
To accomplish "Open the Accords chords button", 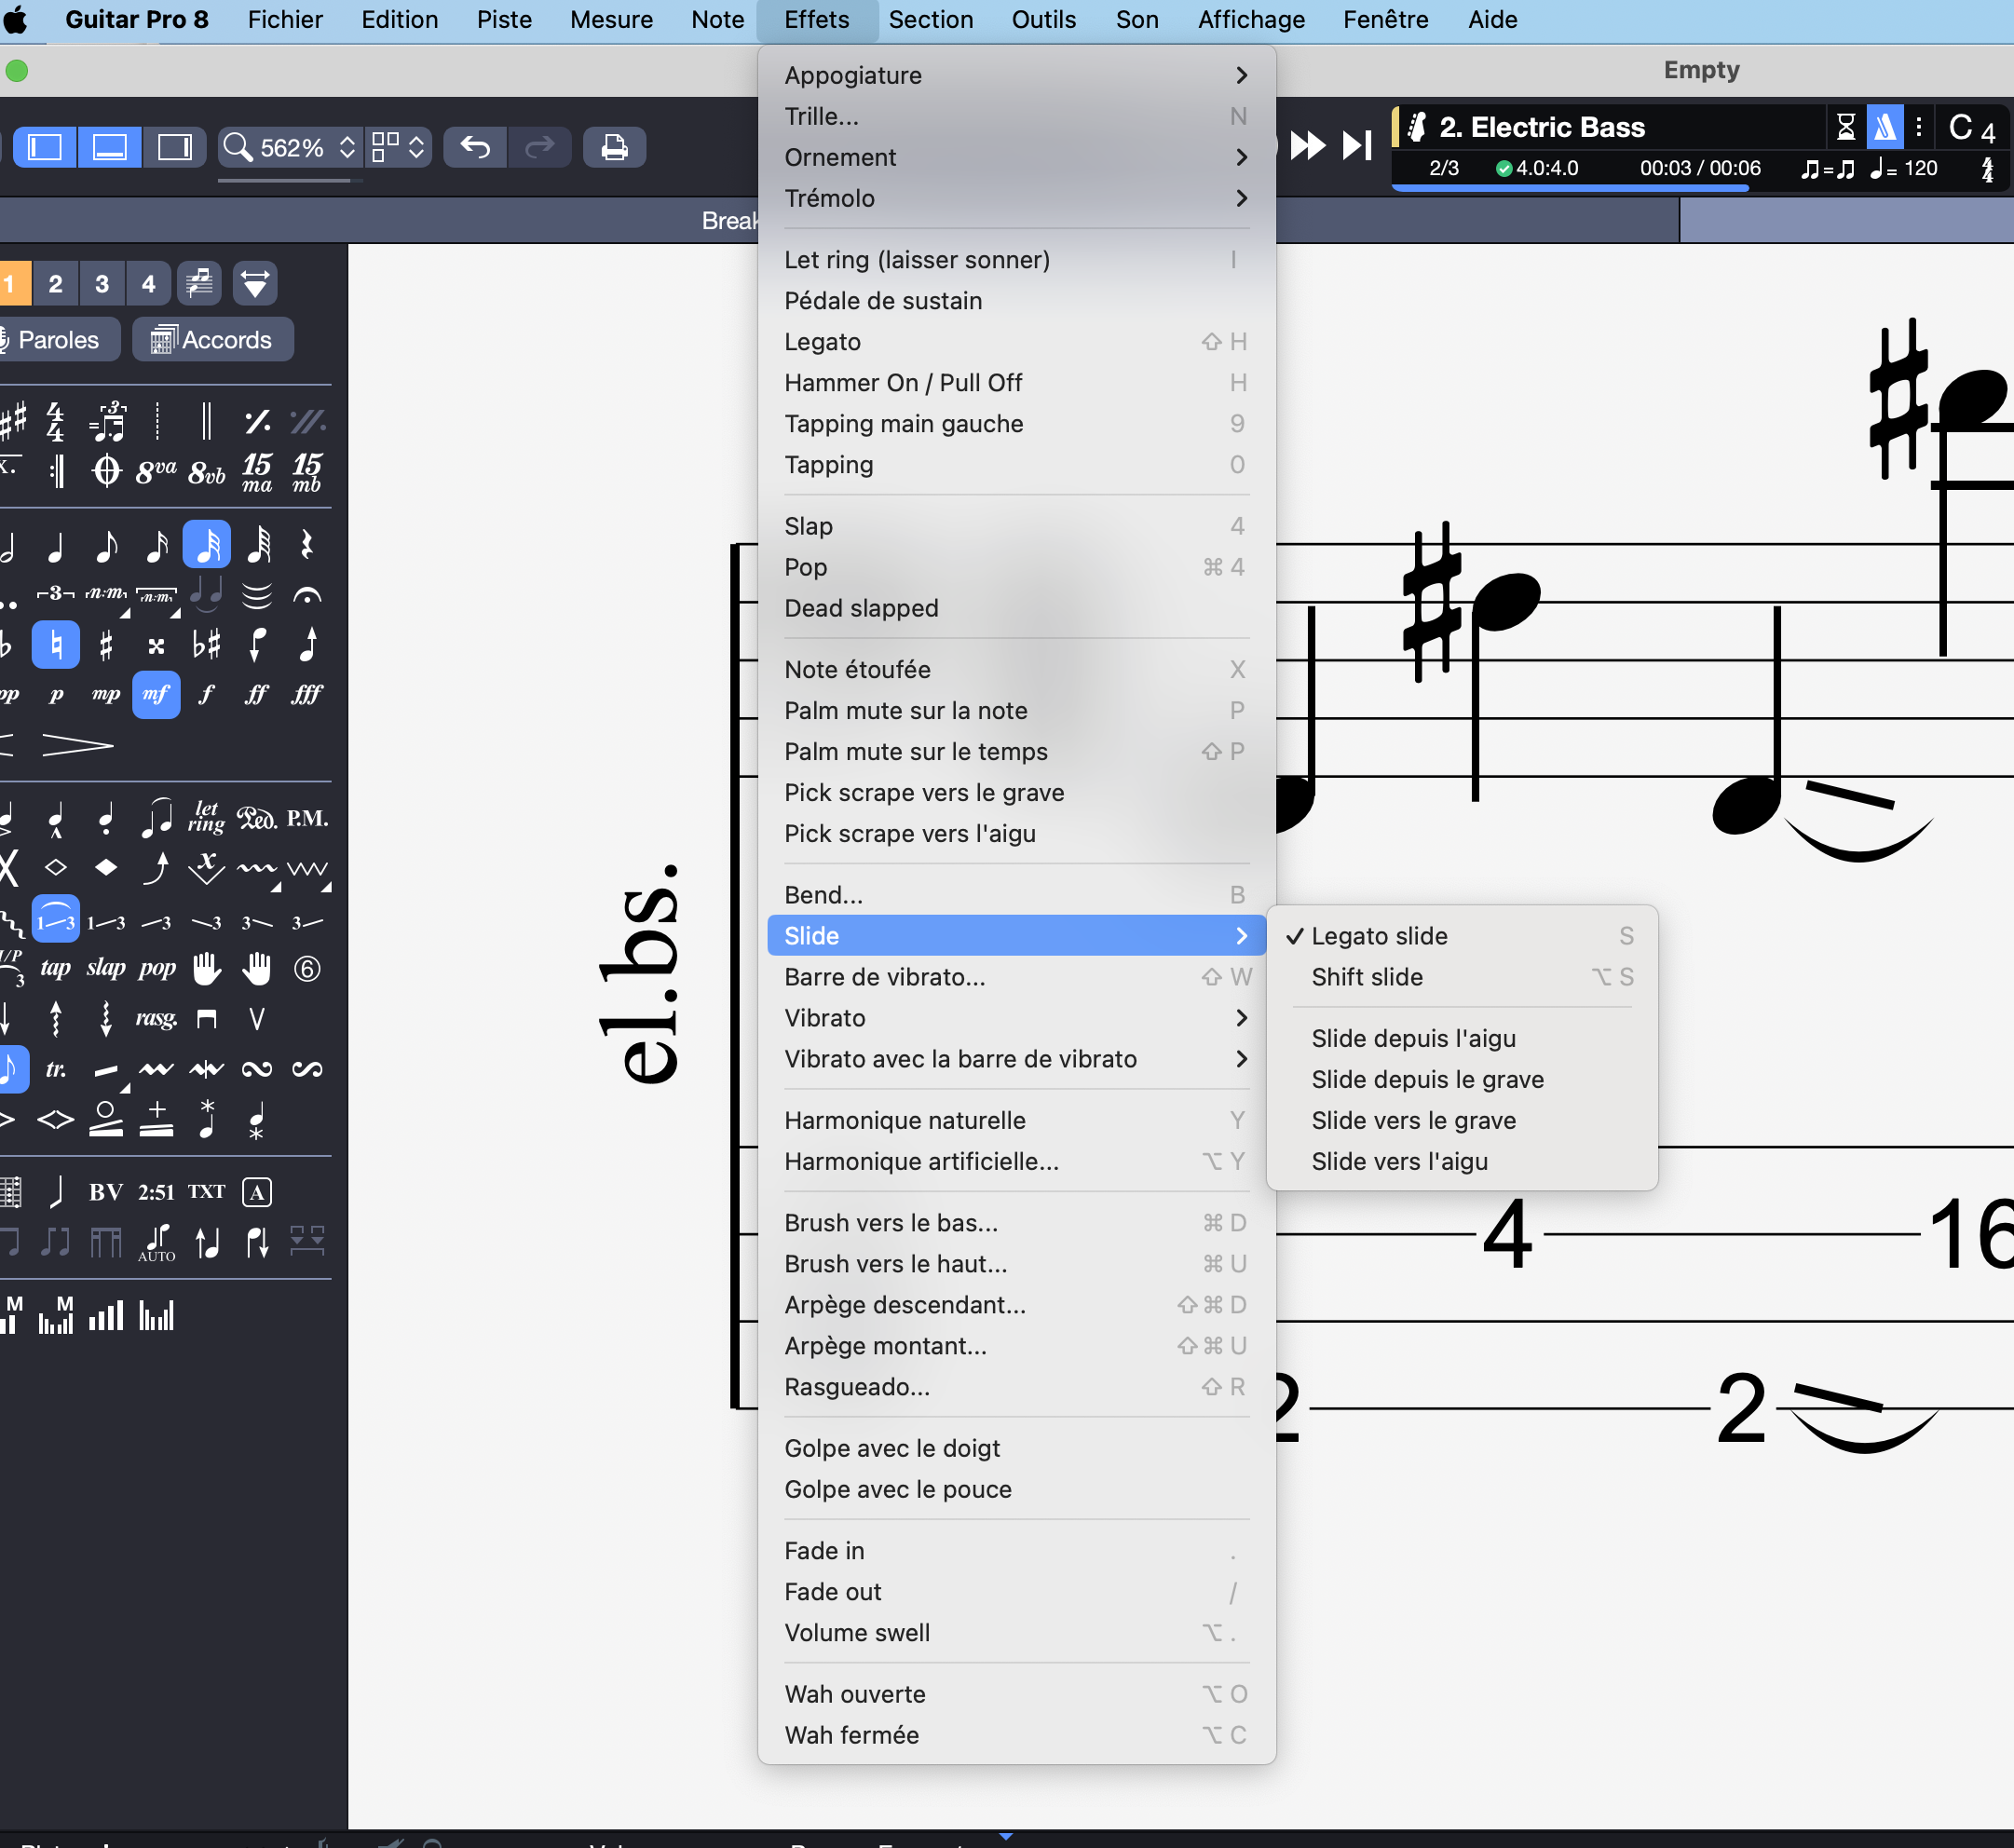I will click(x=212, y=340).
